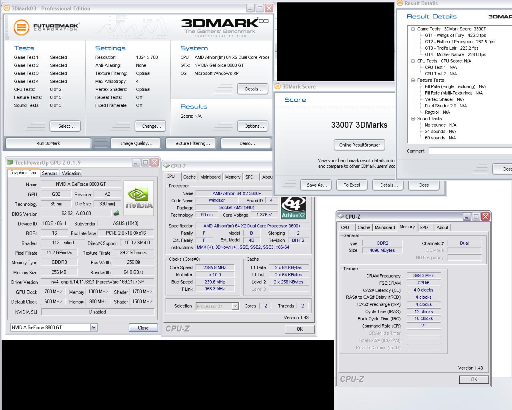Open the Graphics Card tab in GPU-Z
The image size is (512, 410).
click(x=24, y=173)
